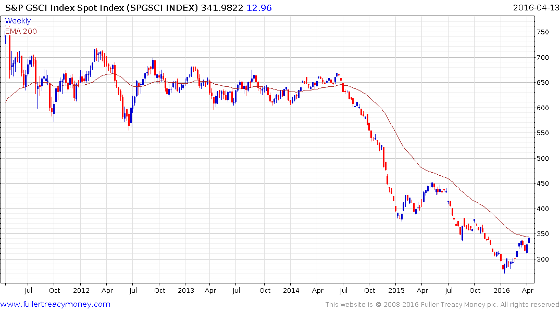Click the 550 price axis label
The width and height of the screenshot is (560, 312).
(x=543, y=133)
